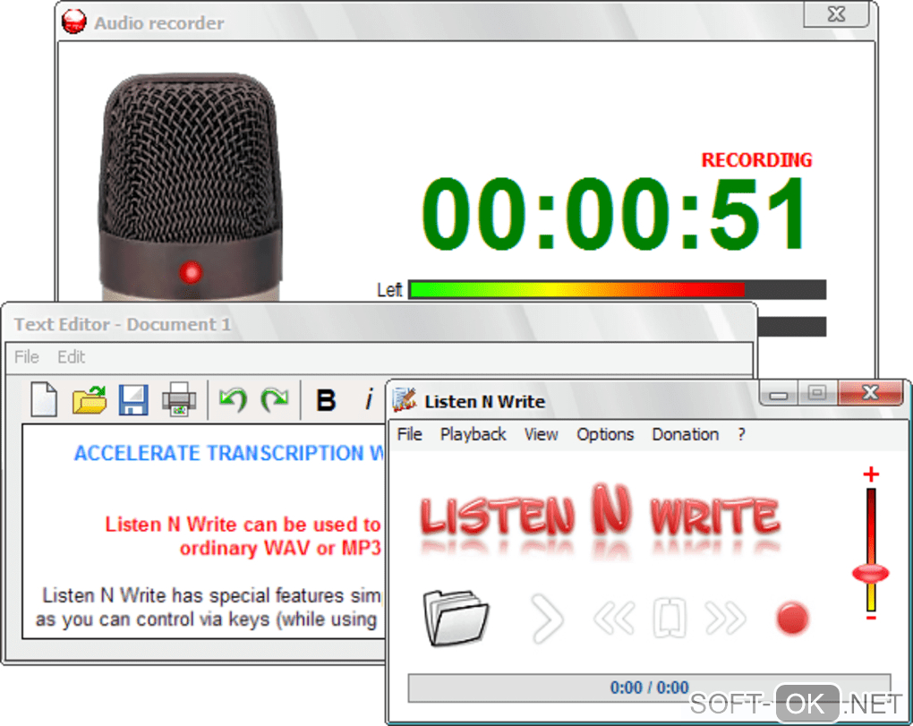Open View menu in Listen N Write
The height and width of the screenshot is (726, 913).
tap(541, 434)
